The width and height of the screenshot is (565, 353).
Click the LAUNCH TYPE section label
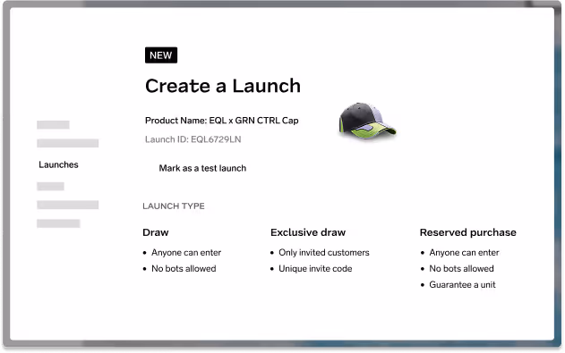[174, 206]
